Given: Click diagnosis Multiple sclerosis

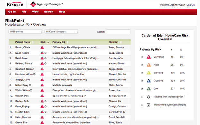Looking at the screenshot, I should coord(62,85).
